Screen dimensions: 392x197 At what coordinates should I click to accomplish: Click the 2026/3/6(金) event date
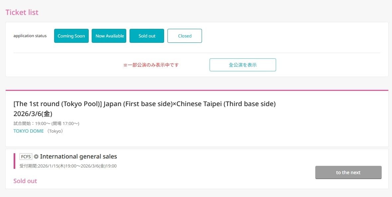tap(33, 114)
